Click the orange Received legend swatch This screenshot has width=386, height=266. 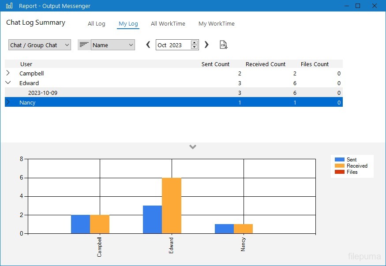click(340, 166)
